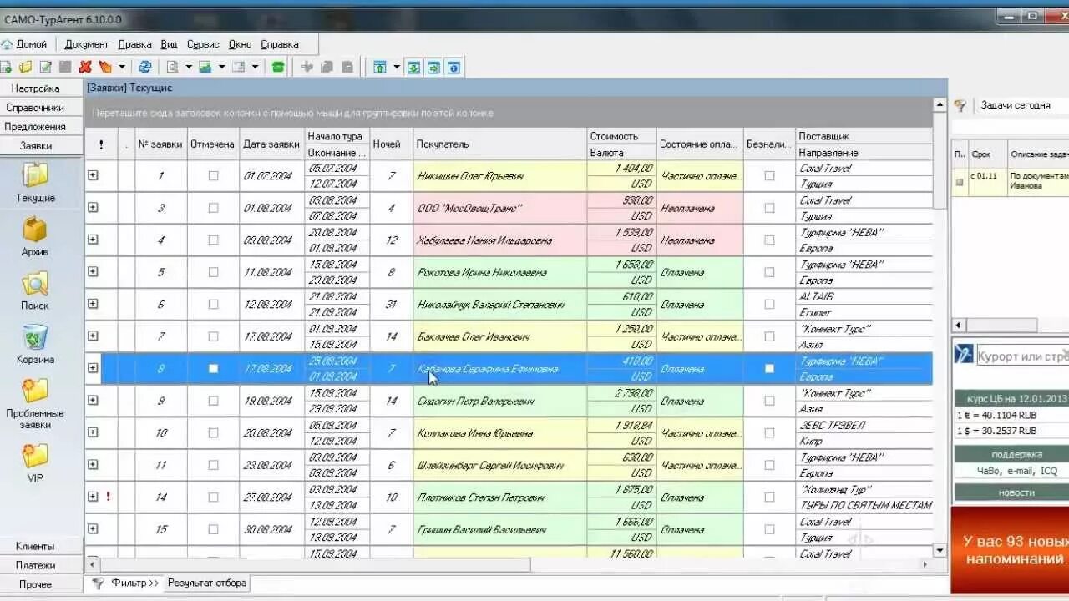Toggle Безнал checkbox for Сидогин Петр Валерьевич
Viewport: 1069px width, 601px height.
coord(769,401)
